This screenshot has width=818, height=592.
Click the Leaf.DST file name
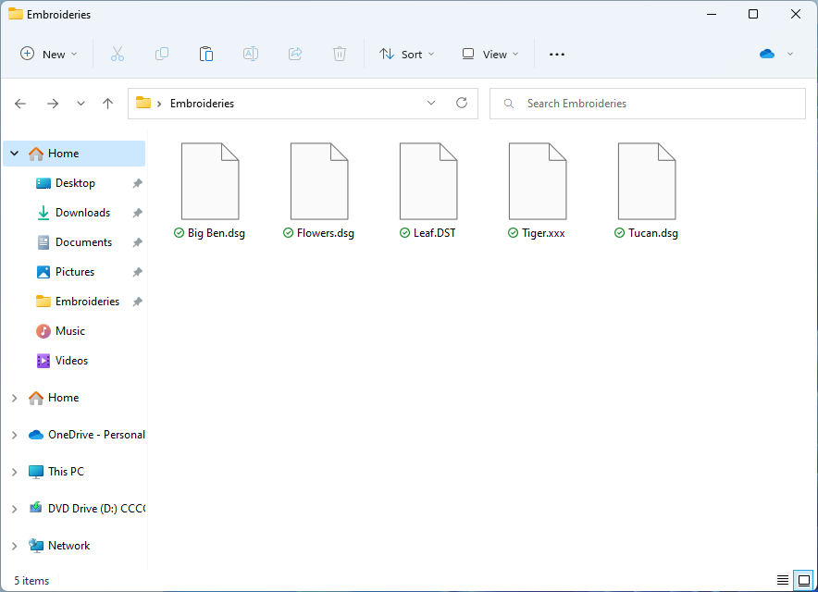pyautogui.click(x=434, y=233)
